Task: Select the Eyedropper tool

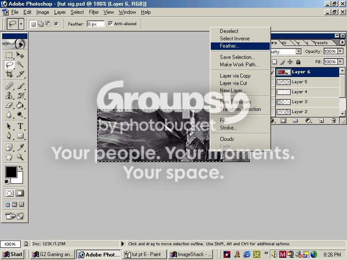Action: tap(20, 147)
